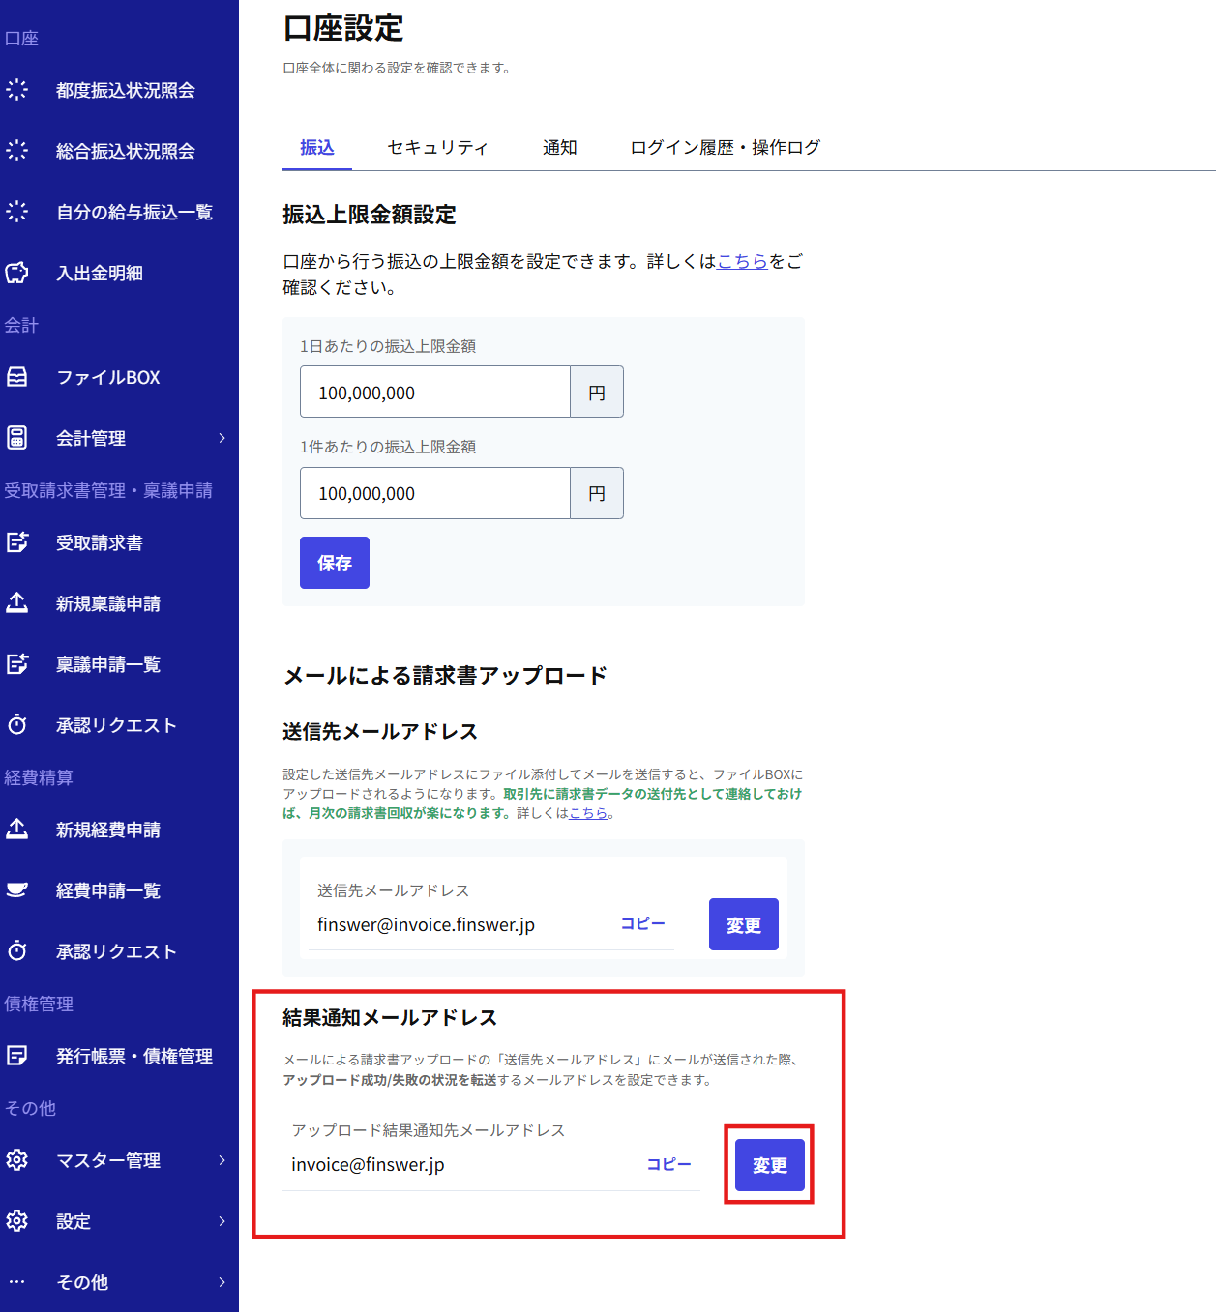The height and width of the screenshot is (1312, 1216).
Task: Expand the 会計管理 submenu chevron
Action: pyautogui.click(x=222, y=438)
